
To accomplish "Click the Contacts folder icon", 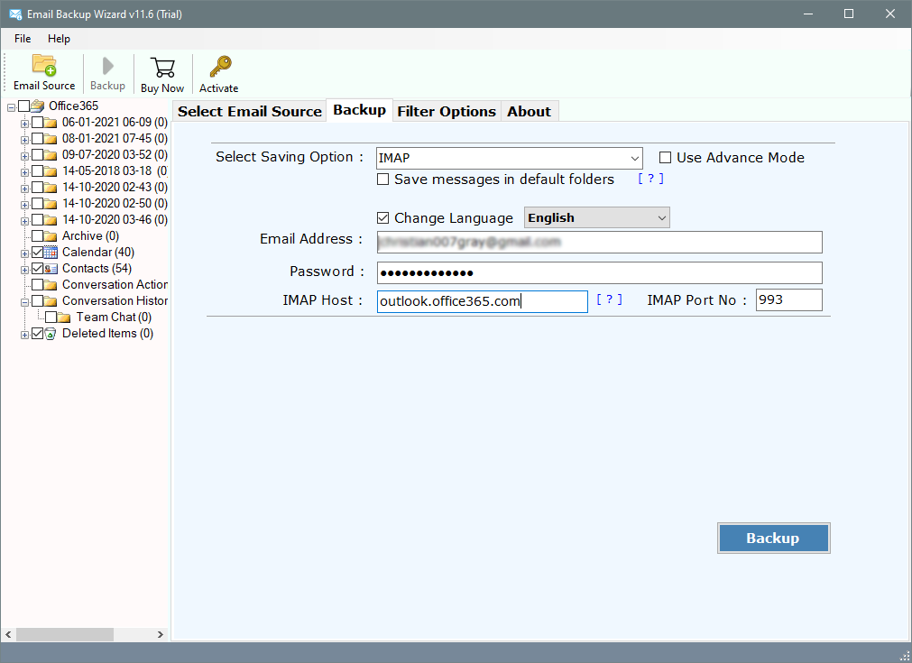I will coord(51,269).
